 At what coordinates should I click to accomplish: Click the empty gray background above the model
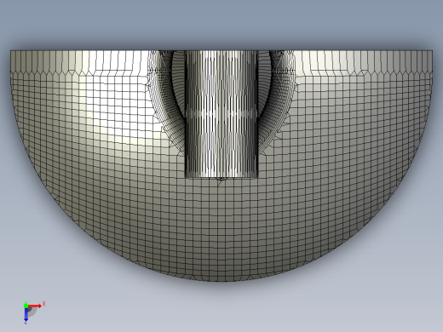point(221,23)
